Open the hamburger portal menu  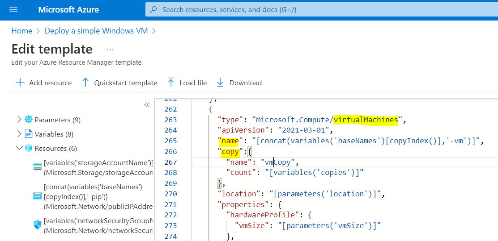pos(13,10)
